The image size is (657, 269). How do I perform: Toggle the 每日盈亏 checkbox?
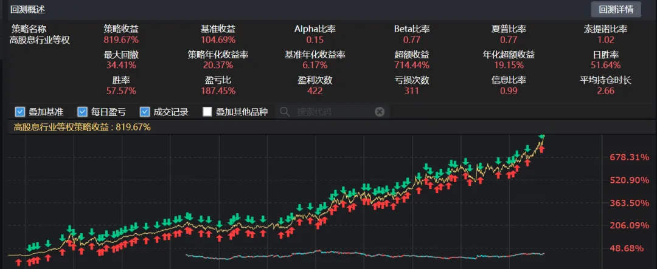tap(83, 112)
